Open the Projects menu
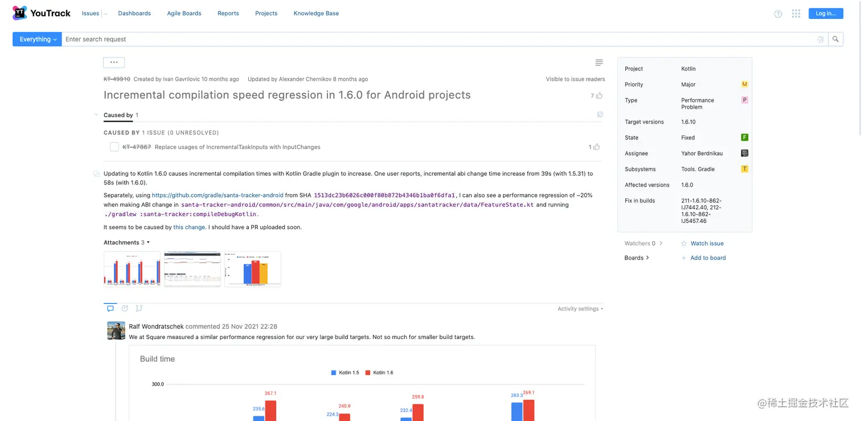The height and width of the screenshot is (421, 861). pyautogui.click(x=266, y=14)
